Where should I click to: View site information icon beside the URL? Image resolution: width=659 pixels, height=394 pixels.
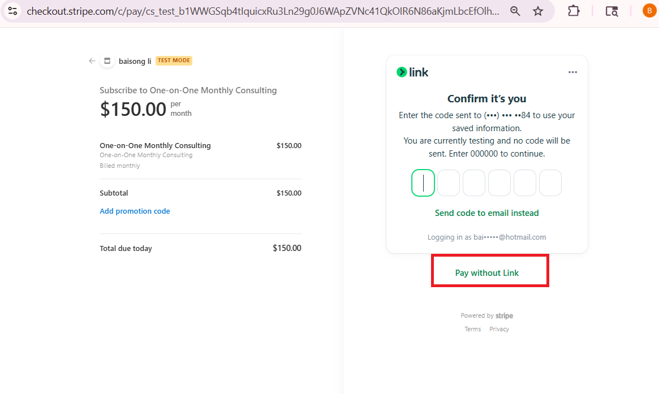(x=12, y=11)
